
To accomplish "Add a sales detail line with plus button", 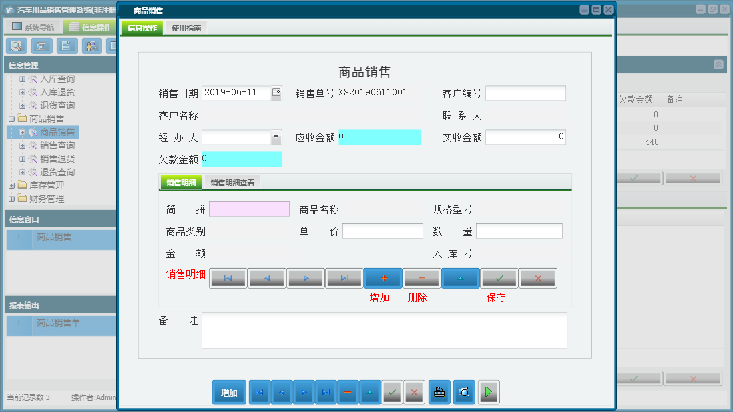I will tap(383, 278).
